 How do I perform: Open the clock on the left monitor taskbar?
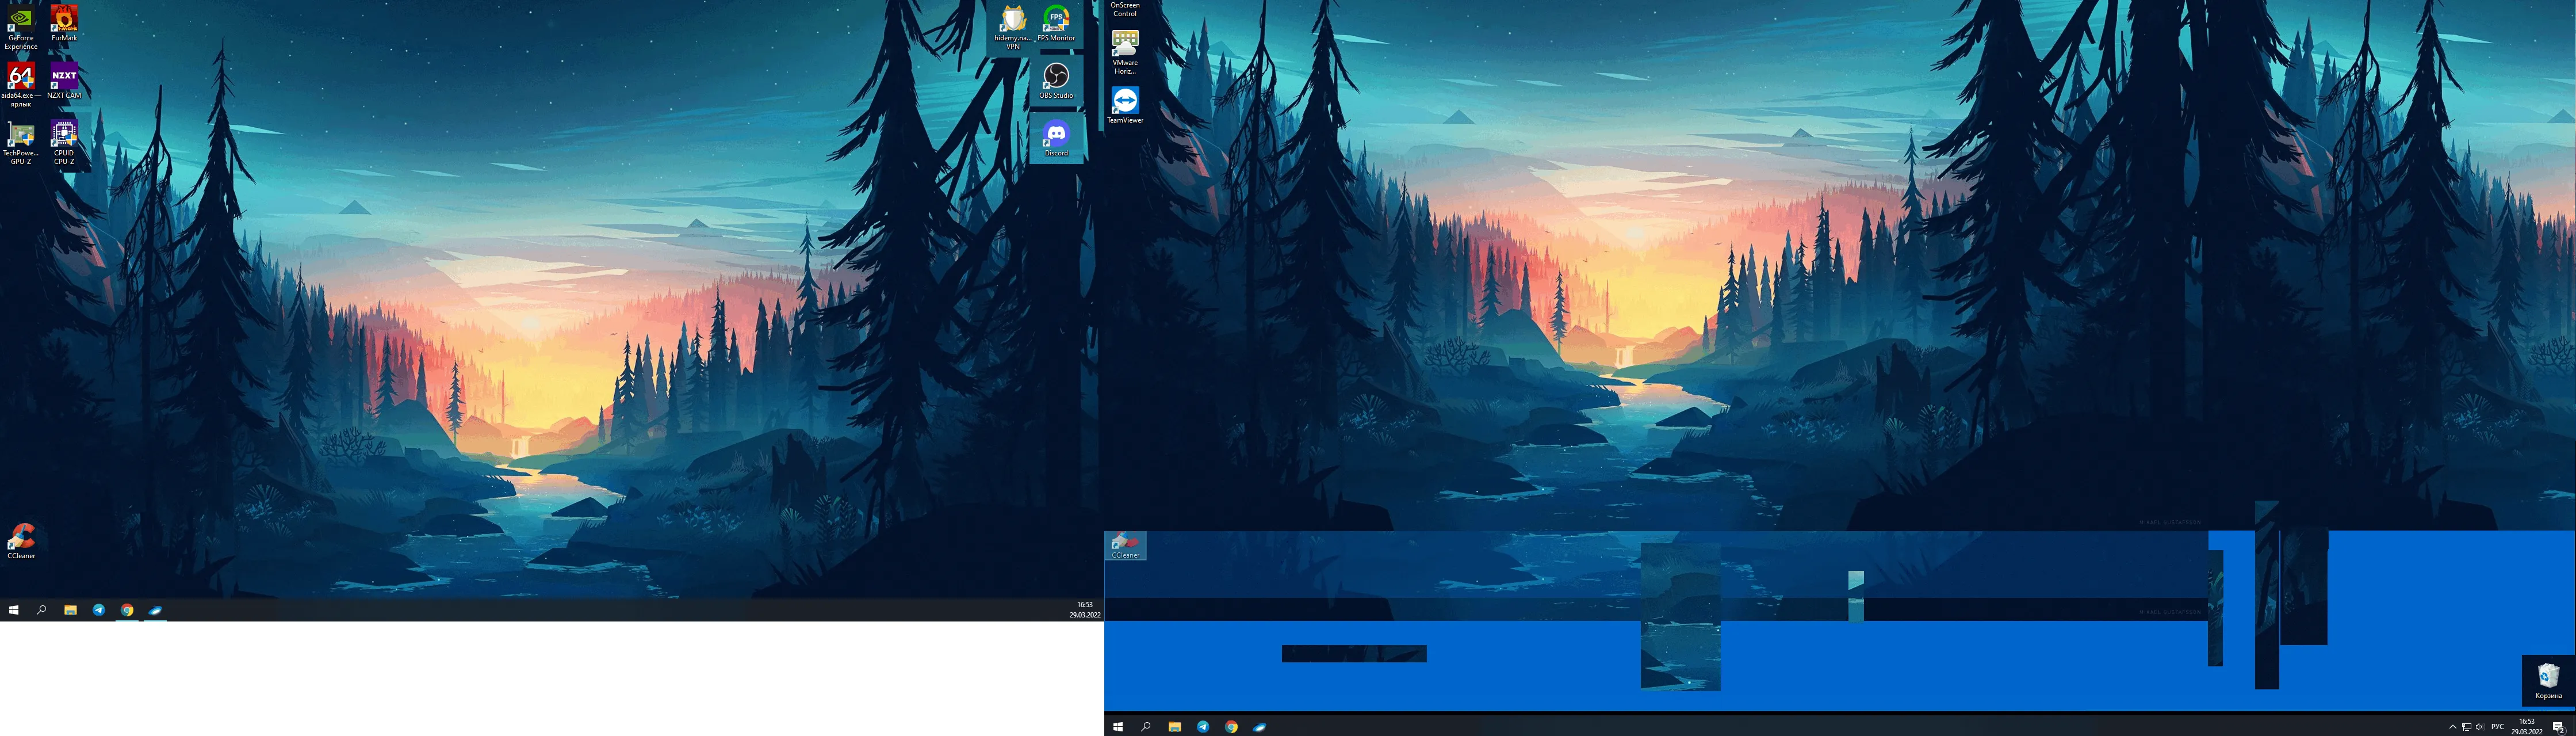(1085, 610)
